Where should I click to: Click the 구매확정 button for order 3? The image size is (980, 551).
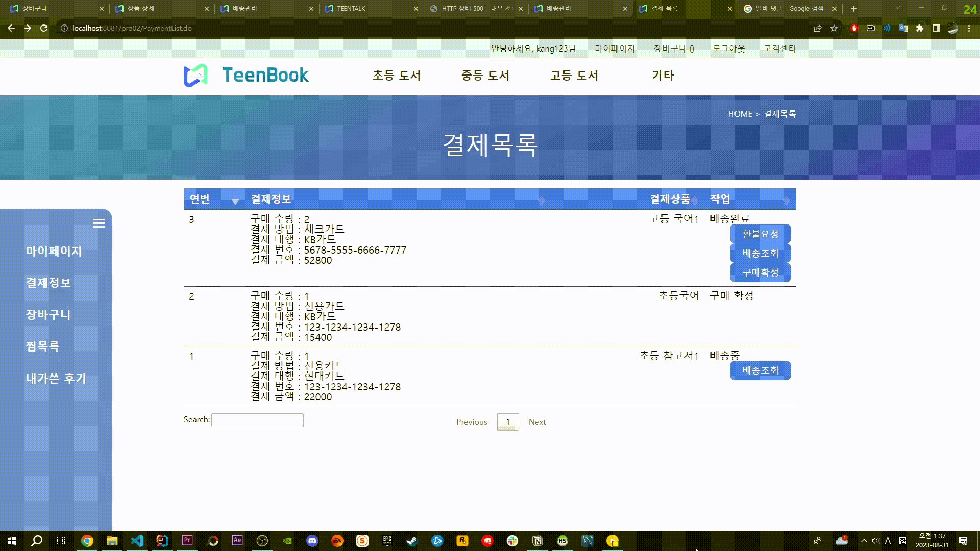pyautogui.click(x=760, y=273)
